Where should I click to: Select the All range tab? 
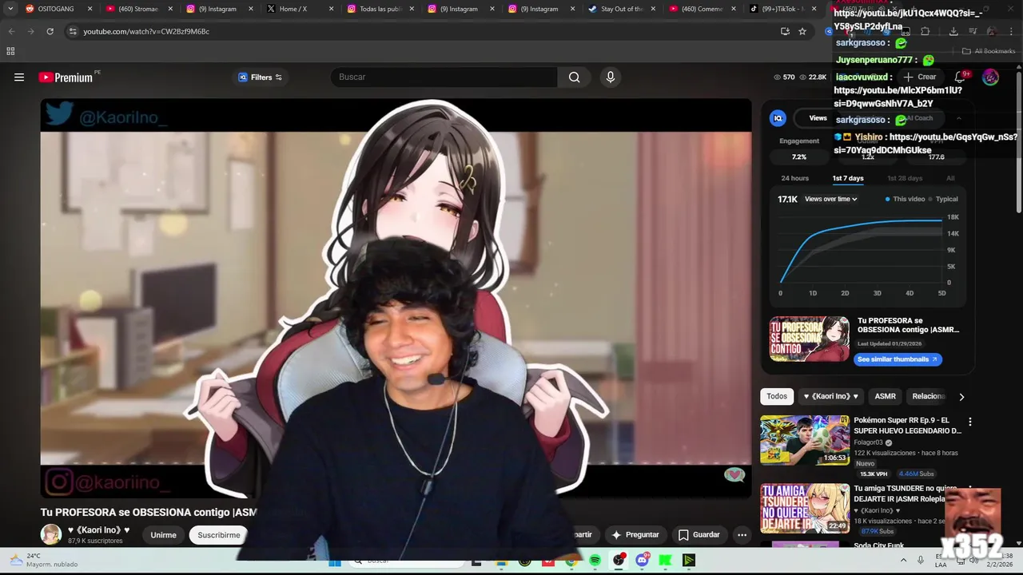click(x=950, y=178)
